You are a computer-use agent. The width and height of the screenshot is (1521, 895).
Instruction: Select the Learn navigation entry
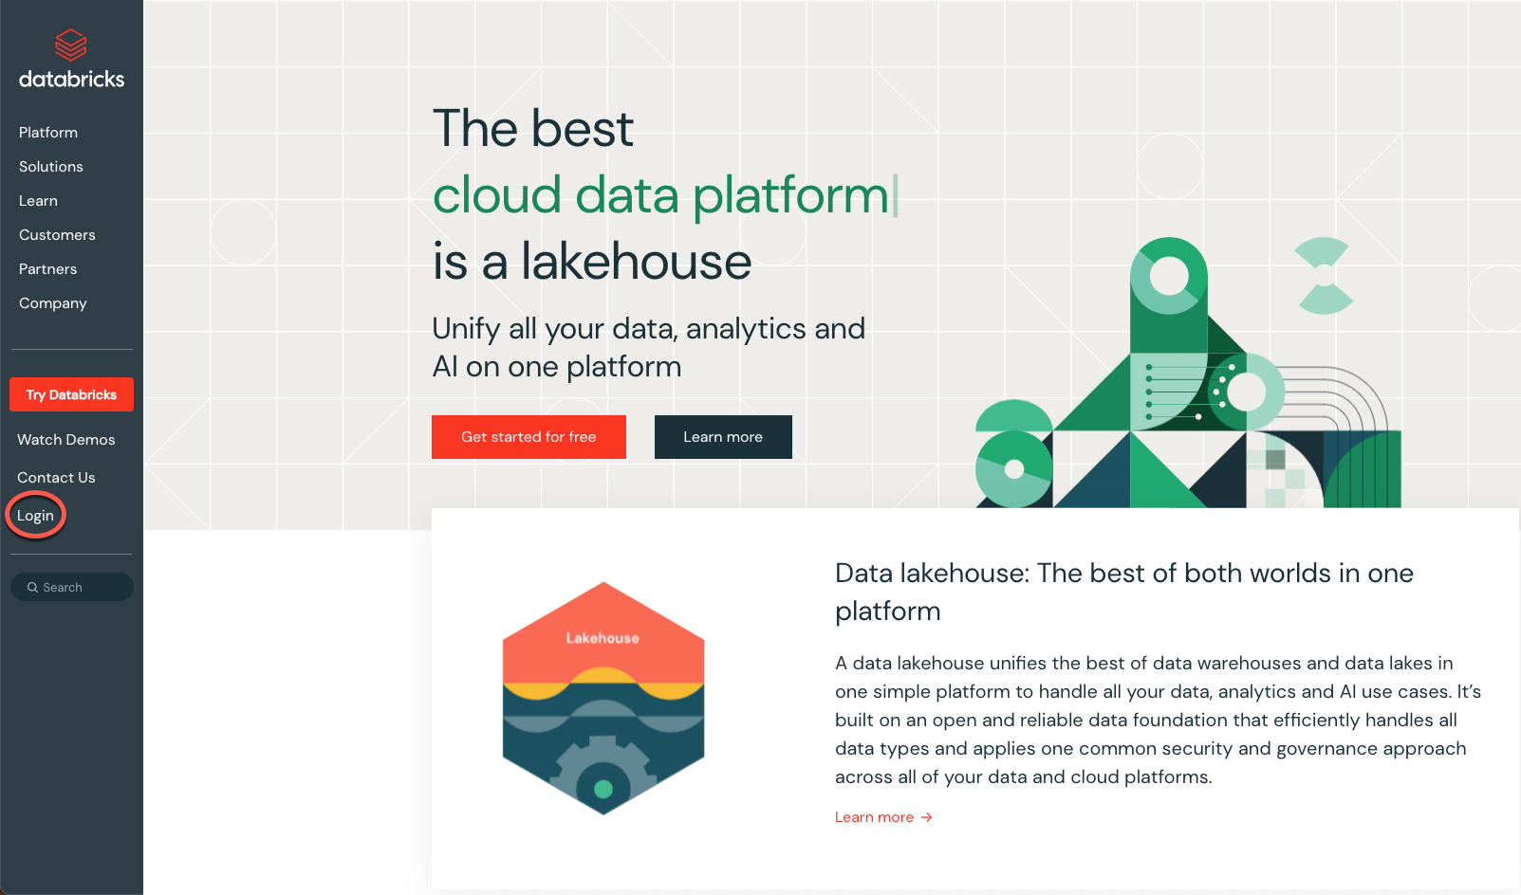click(x=38, y=200)
